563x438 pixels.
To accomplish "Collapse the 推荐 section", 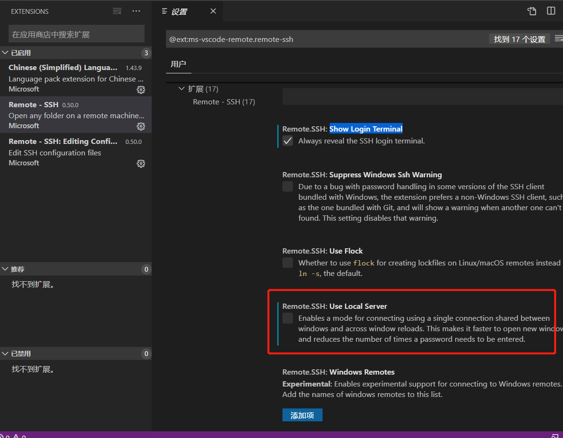I will 5,269.
